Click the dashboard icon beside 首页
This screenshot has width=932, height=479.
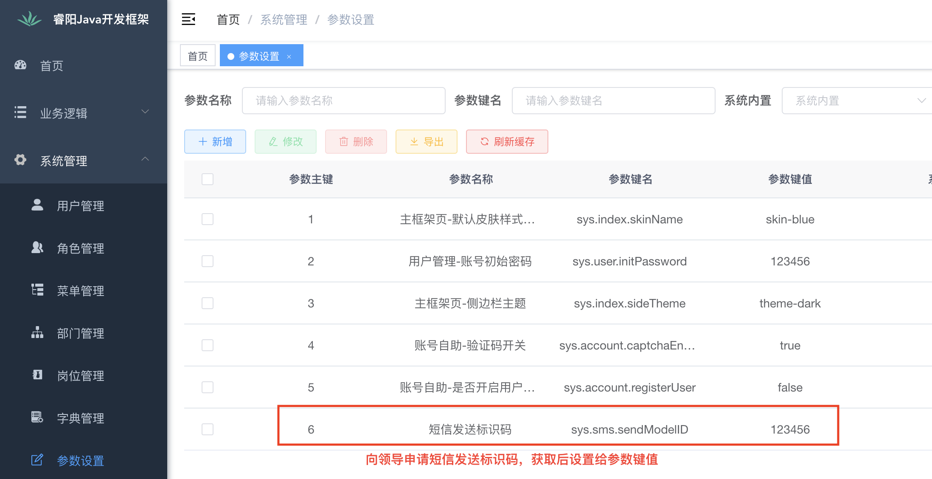(20, 65)
